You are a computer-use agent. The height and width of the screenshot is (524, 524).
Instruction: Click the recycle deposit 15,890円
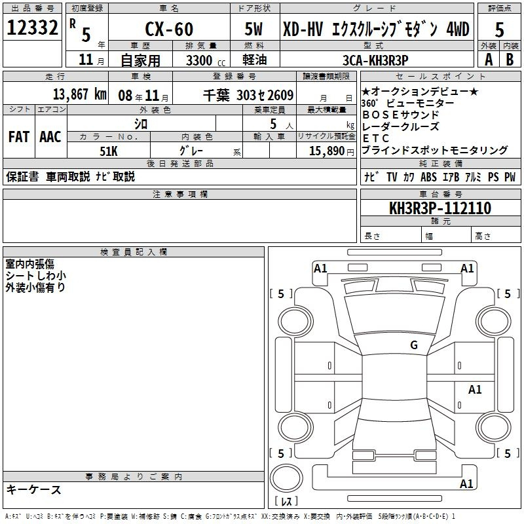pyautogui.click(x=331, y=151)
